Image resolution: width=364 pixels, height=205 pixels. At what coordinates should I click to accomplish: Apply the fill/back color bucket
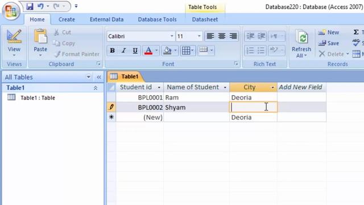(167, 51)
